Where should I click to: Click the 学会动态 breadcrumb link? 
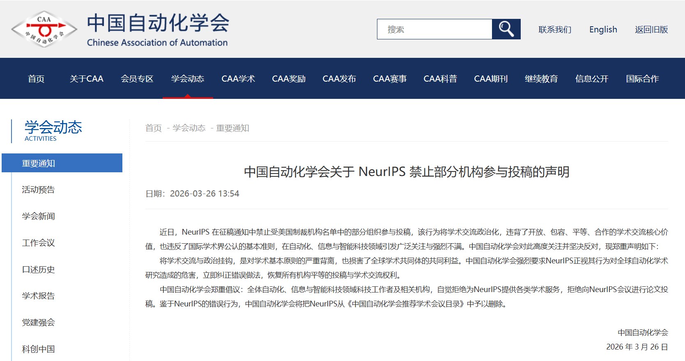tap(189, 128)
